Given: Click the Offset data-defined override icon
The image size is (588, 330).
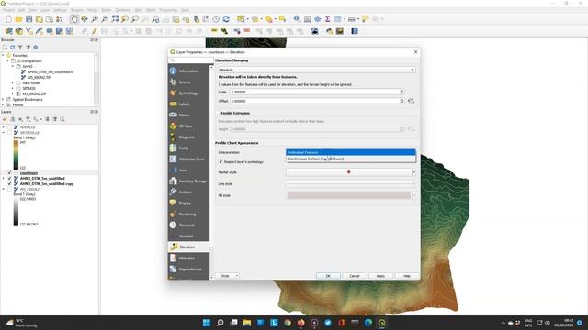Looking at the screenshot, I should (411, 101).
